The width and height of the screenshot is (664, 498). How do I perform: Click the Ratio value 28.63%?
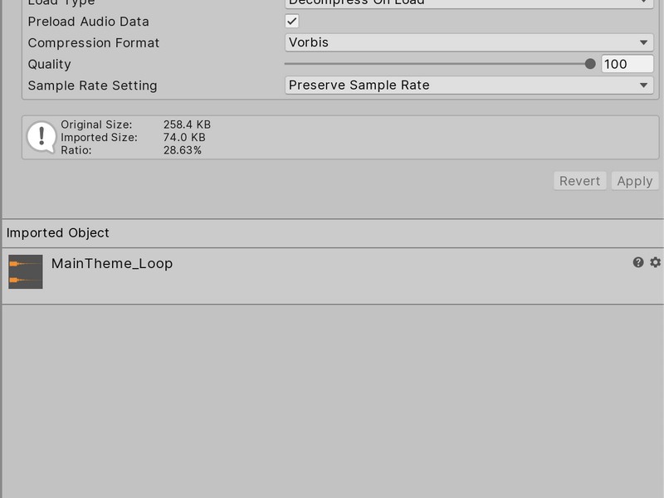tap(183, 150)
